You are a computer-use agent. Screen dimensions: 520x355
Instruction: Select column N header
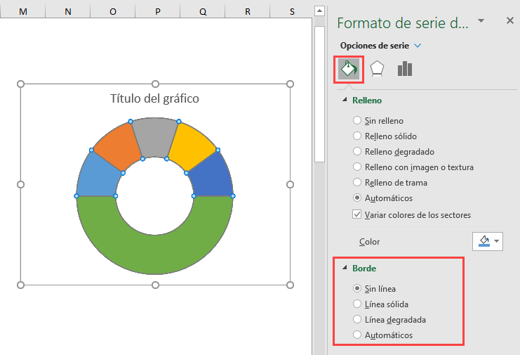pyautogui.click(x=67, y=12)
